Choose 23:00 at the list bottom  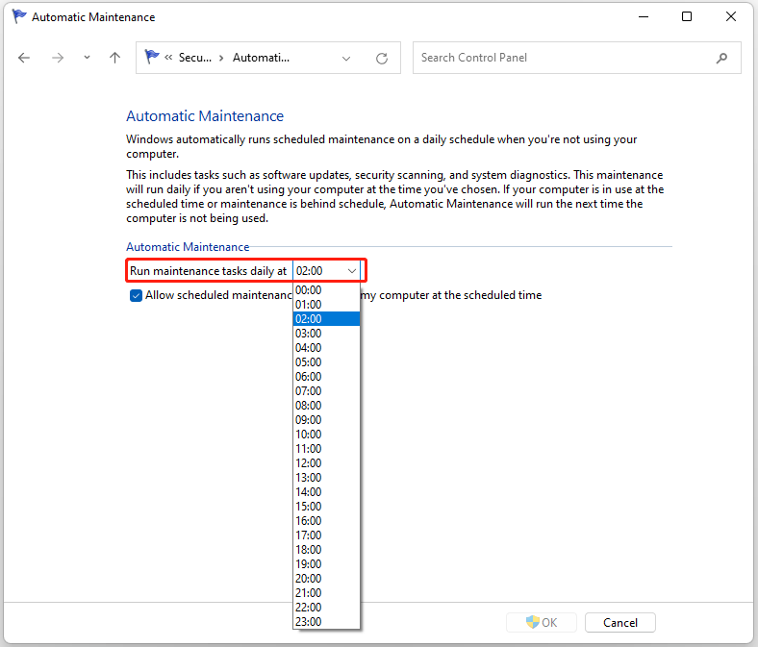326,622
